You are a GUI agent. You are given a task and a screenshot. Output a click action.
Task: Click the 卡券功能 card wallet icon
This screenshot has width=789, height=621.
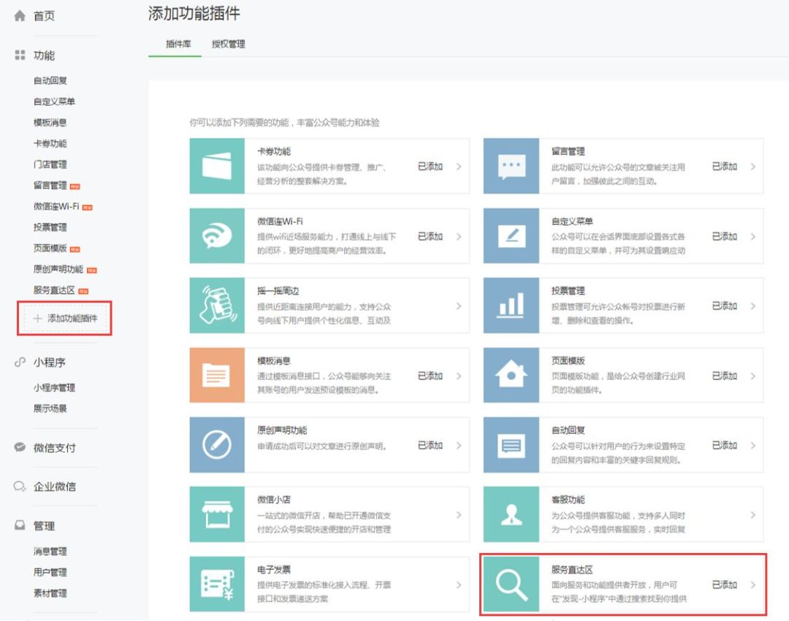tap(217, 166)
